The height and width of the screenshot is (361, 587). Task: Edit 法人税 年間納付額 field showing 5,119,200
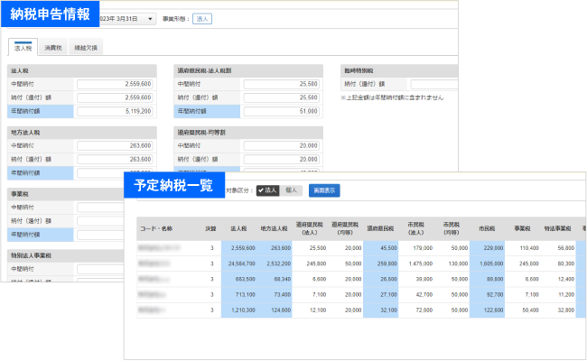click(115, 111)
